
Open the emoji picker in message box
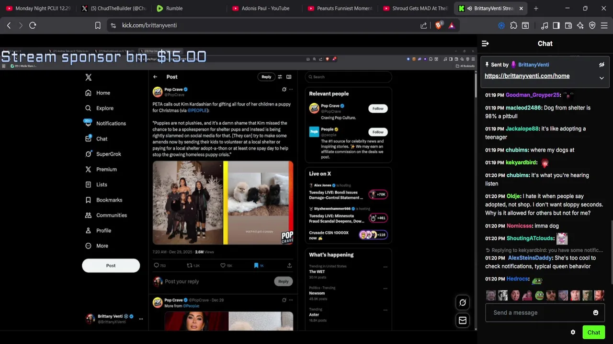pyautogui.click(x=596, y=312)
